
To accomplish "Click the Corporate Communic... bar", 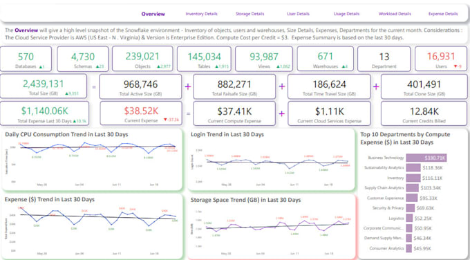I will (409, 228).
